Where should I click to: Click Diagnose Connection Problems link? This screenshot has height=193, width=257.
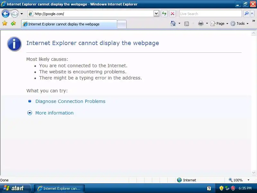click(70, 101)
